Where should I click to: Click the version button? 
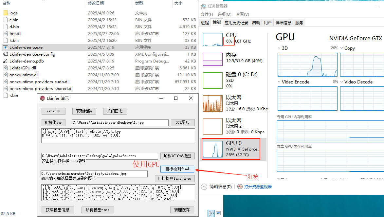point(53,111)
